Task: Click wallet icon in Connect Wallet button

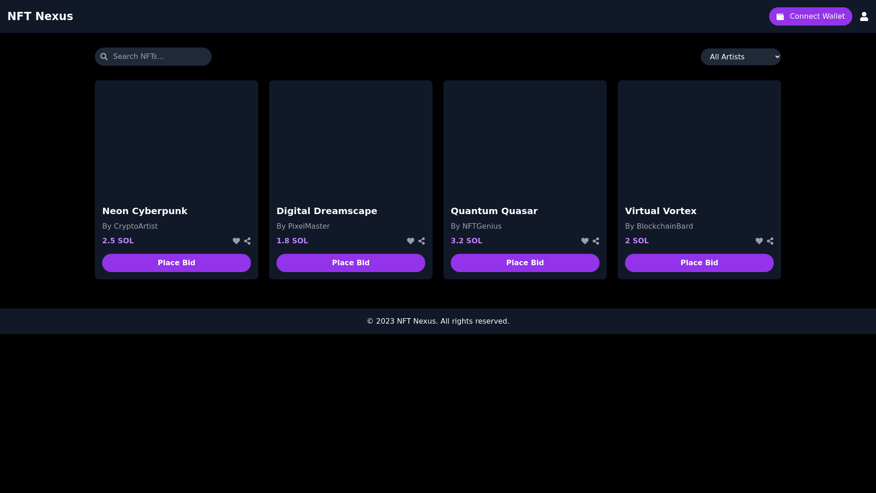Action: coord(780,16)
